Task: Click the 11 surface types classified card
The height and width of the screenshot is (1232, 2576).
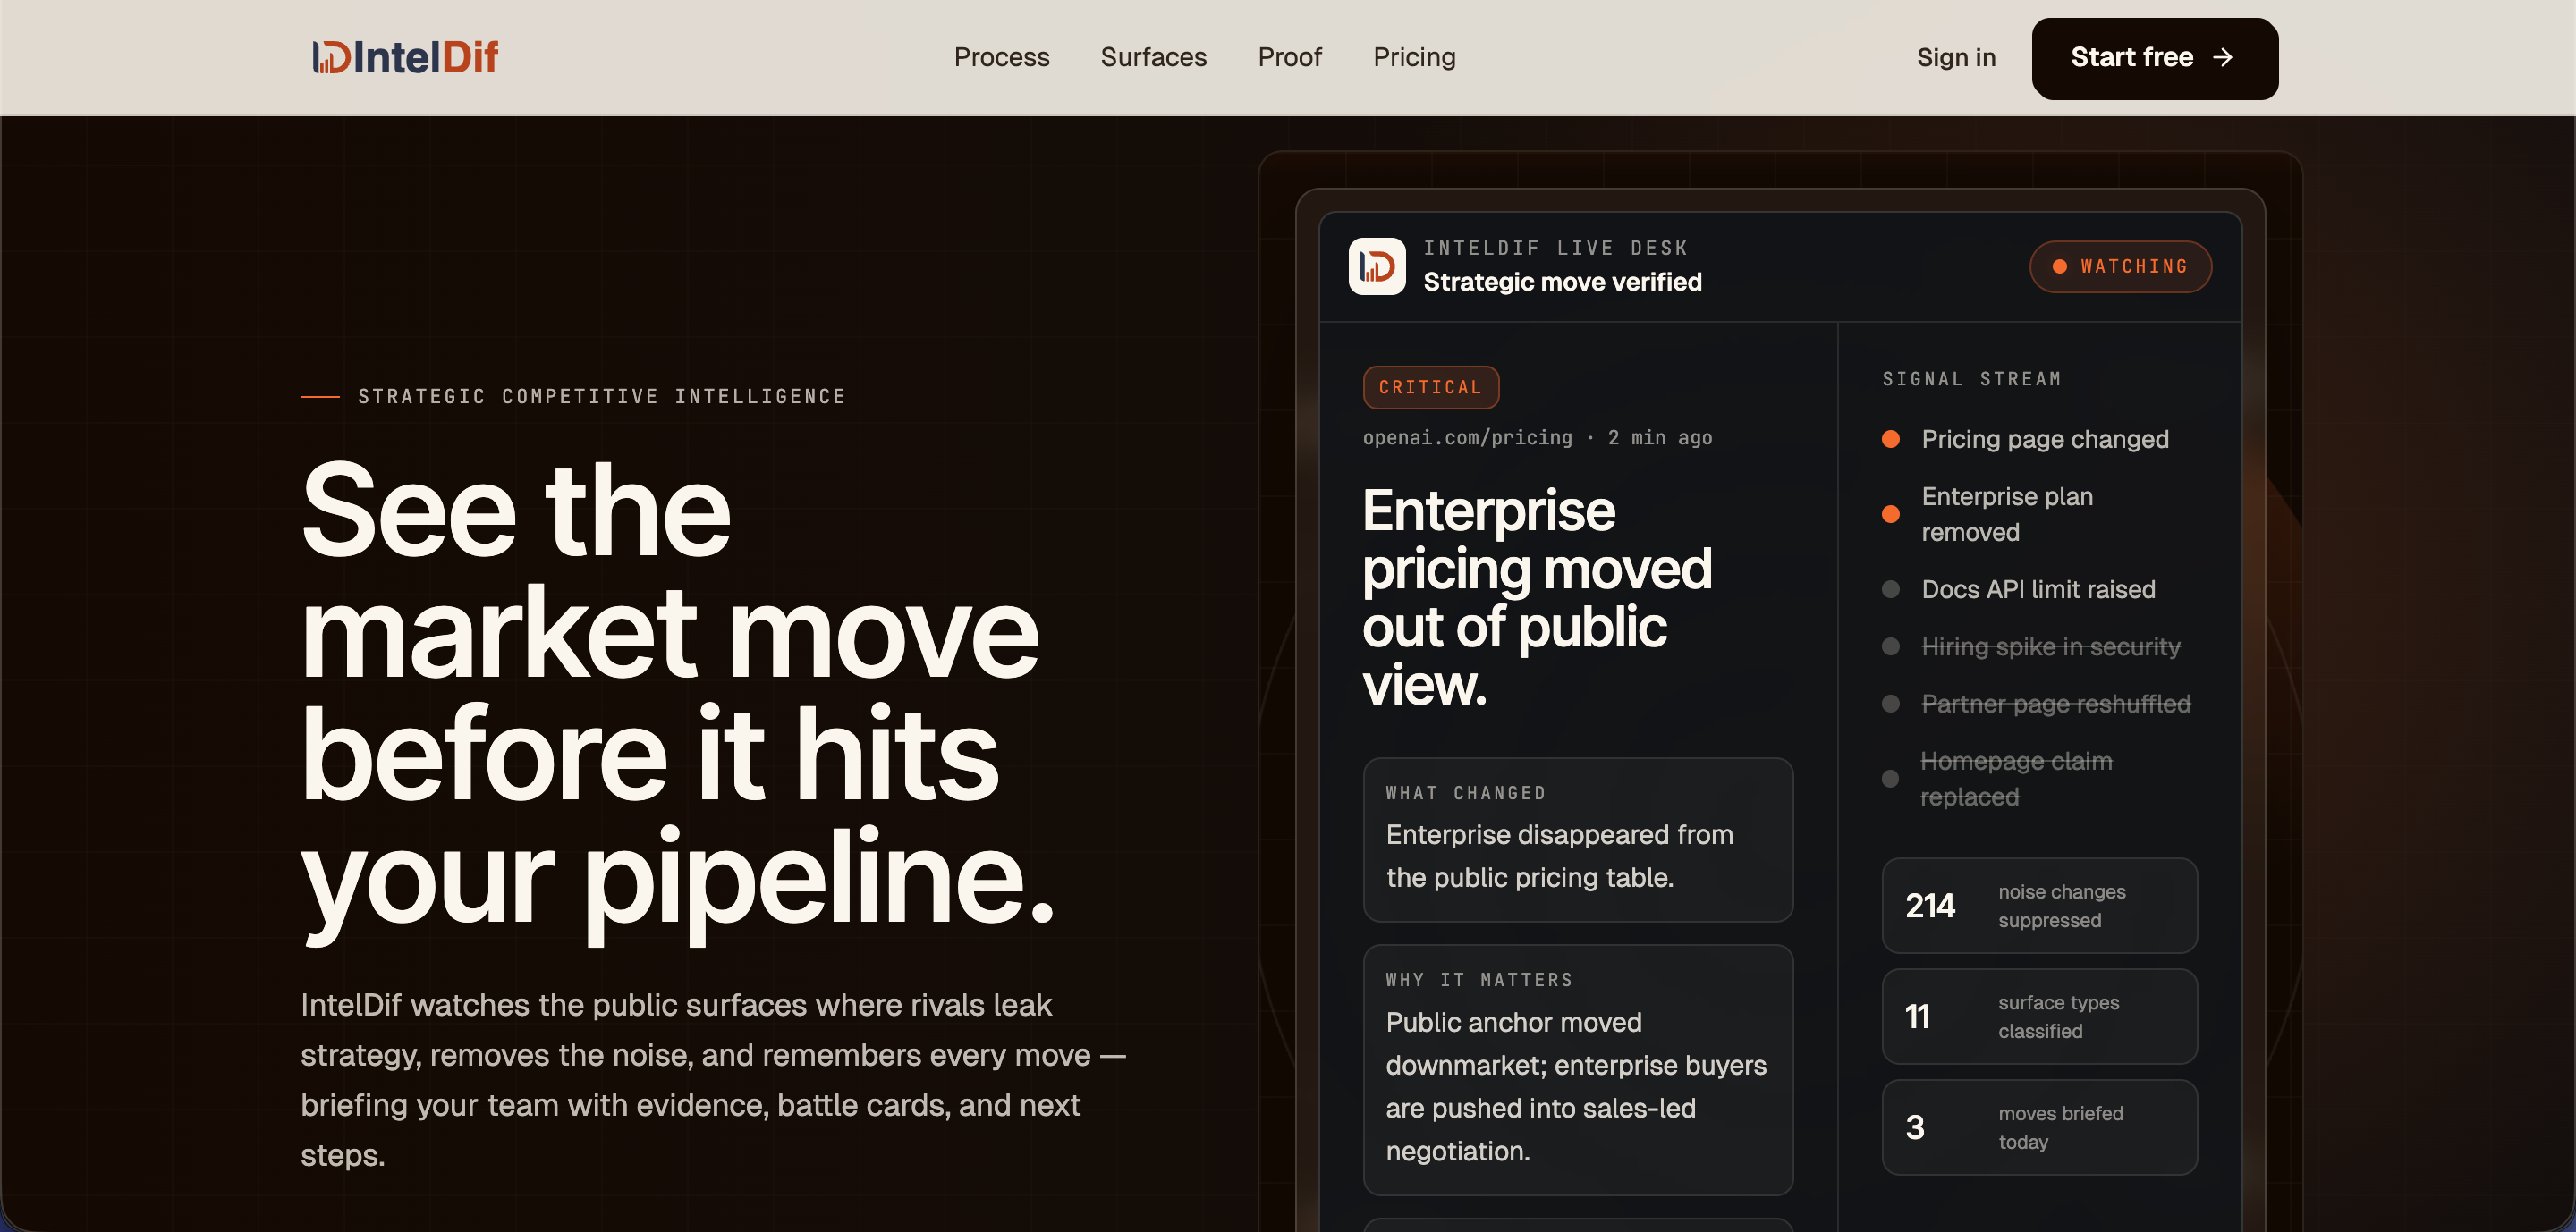Action: click(x=2038, y=1017)
